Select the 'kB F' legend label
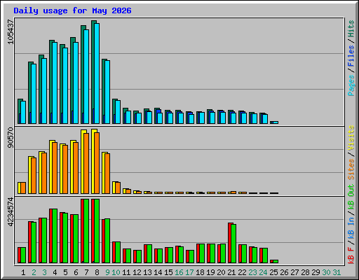This screenshot has height=280, width=359. point(351,255)
